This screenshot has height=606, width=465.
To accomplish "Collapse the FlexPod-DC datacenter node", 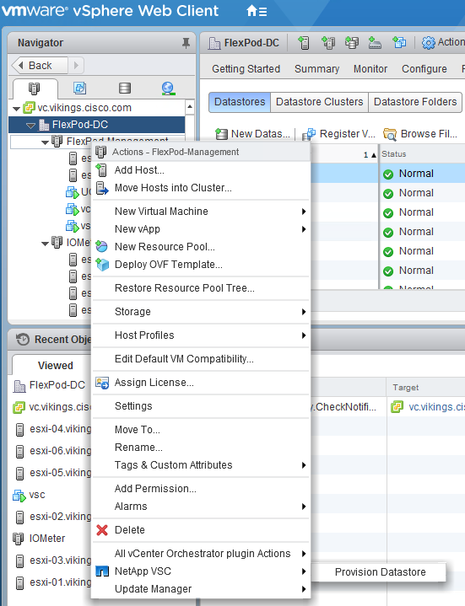I will pyautogui.click(x=30, y=126).
